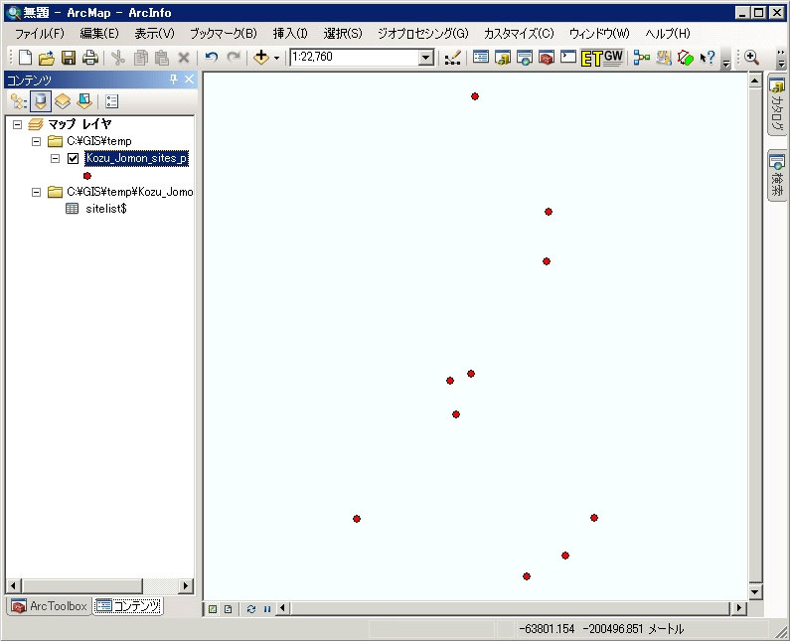Collapse the C:¥GIS¥temp folder node
Viewport: 790px width, 641px height.
click(x=37, y=141)
